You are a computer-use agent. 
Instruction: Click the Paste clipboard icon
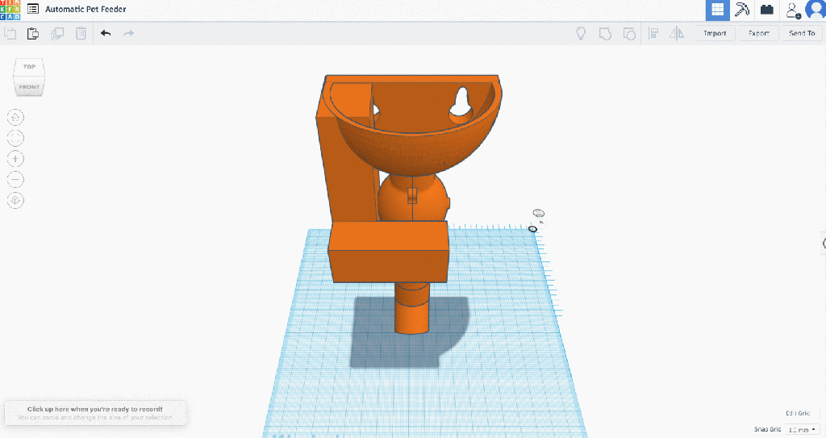tap(33, 33)
